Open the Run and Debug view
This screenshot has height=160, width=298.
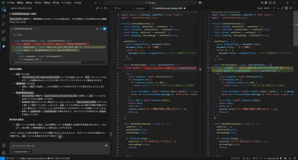point(3,31)
